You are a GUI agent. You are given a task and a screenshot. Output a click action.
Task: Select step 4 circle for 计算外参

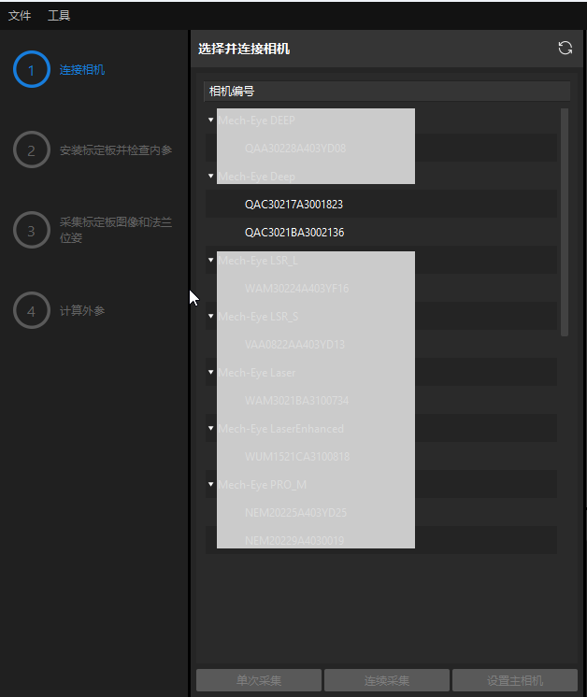coord(31,310)
